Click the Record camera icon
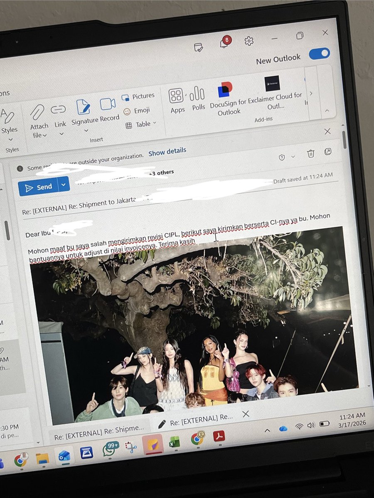Image resolution: width=374 pixels, height=498 pixels. point(108,104)
